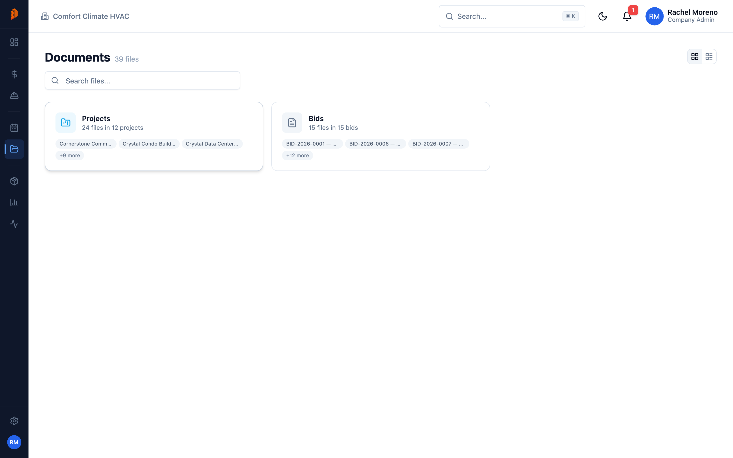This screenshot has height=458, width=733.
Task: Expand the +12 more bids chip
Action: point(298,155)
